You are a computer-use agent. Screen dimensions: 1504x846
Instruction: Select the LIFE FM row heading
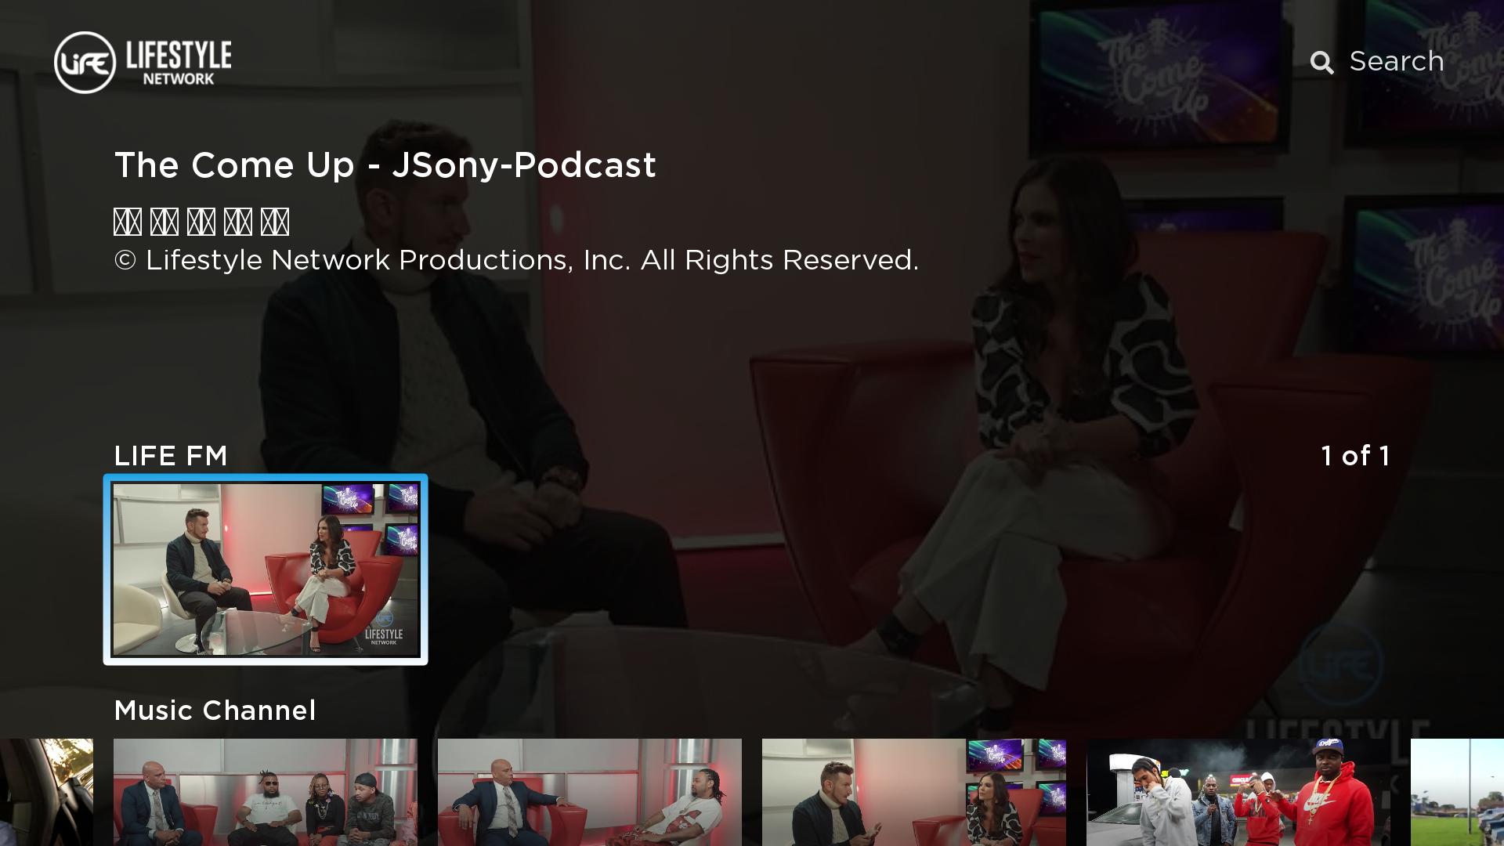point(171,456)
